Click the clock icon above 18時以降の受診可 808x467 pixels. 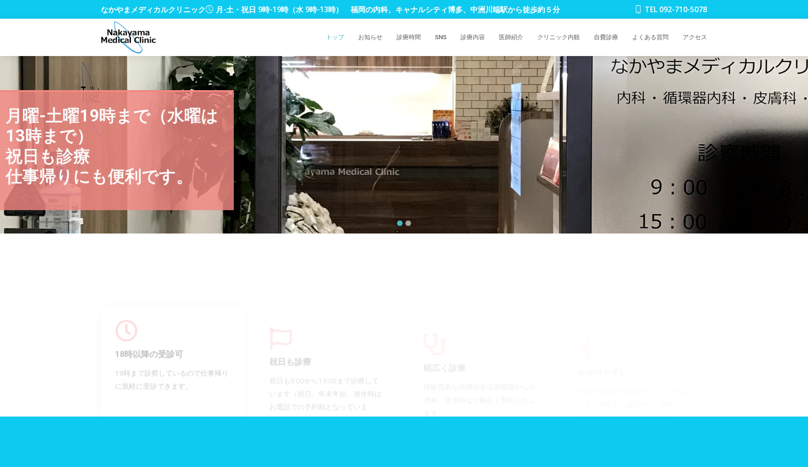point(126,331)
